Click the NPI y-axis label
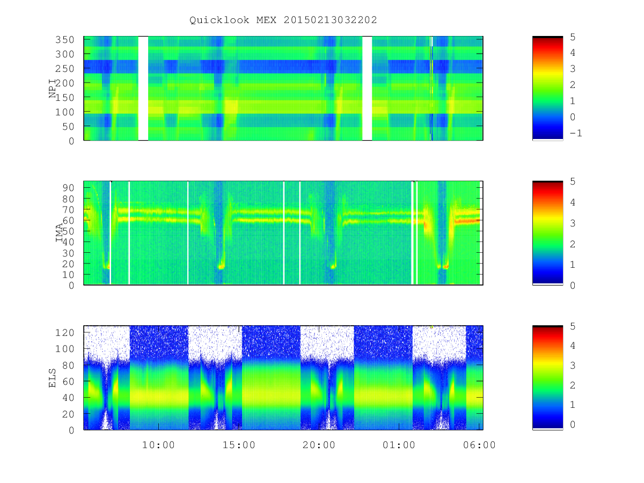The height and width of the screenshot is (483, 644). click(53, 89)
